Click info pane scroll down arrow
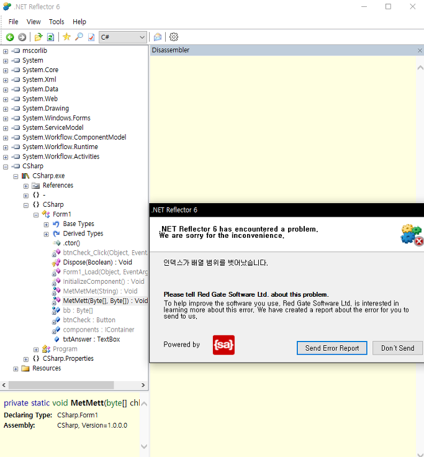Screen dimensions: 424x457 [144, 446]
